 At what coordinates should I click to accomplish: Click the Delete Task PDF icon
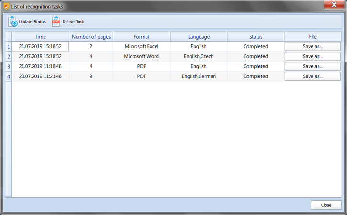click(56, 21)
